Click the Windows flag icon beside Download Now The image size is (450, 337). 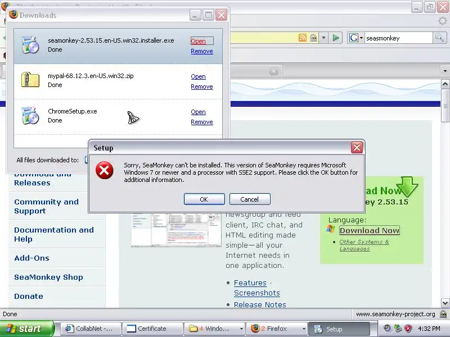coord(331,229)
